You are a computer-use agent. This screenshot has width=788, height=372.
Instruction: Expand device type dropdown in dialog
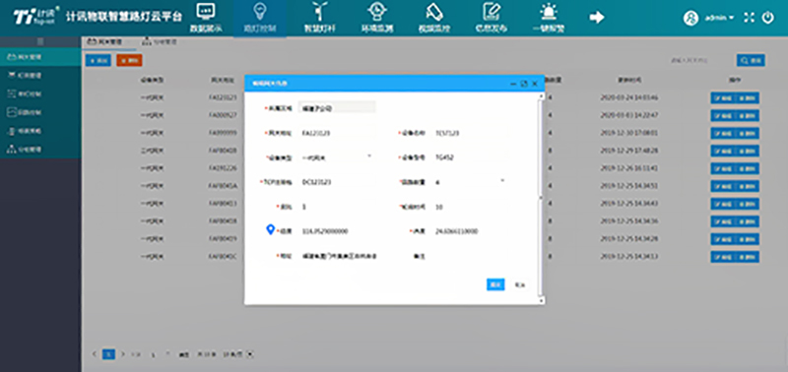click(x=369, y=157)
